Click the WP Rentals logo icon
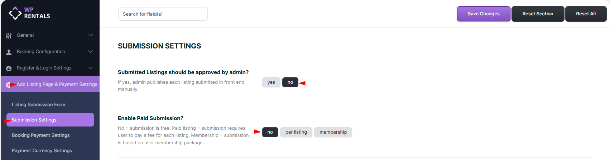610x160 pixels. pos(15,13)
